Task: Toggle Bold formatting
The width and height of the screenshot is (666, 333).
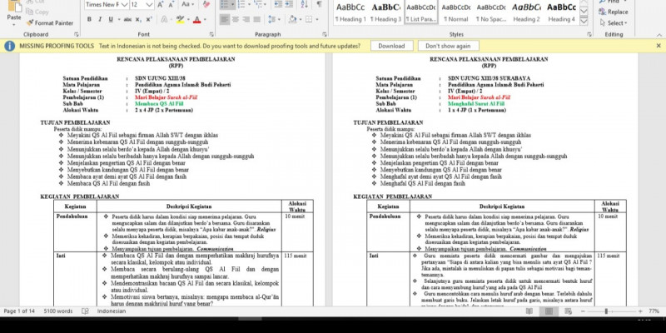Action: pos(89,19)
